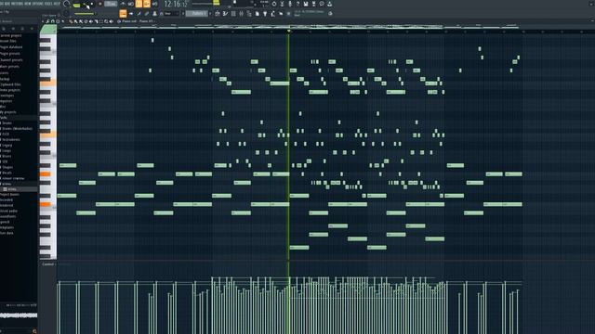This screenshot has width=595, height=334.
Task: Click the tempo display field
Action: click(111, 4)
